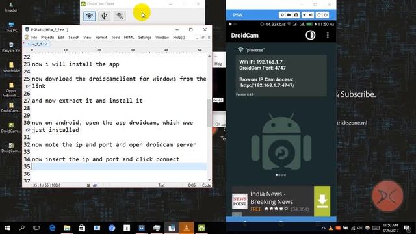Screen dimensions: 416x234
Task: Open the Windows Start menu
Action: point(7,228)
